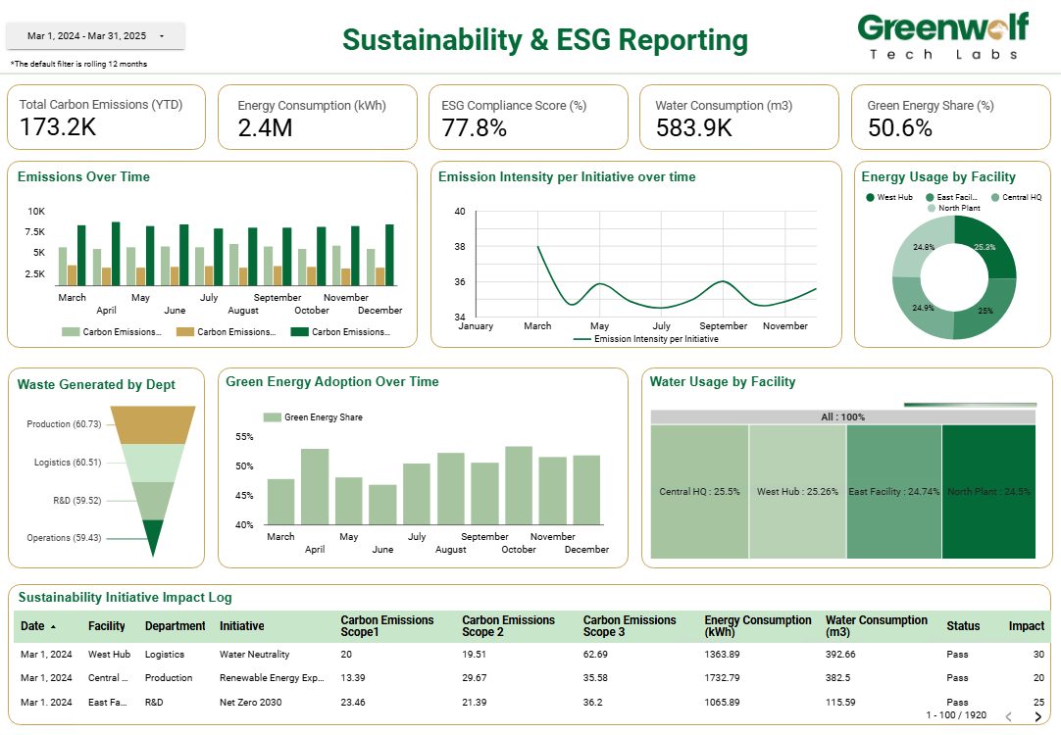Click the 1363.89 energy consumption cell
This screenshot has width=1061, height=735.
tap(722, 655)
